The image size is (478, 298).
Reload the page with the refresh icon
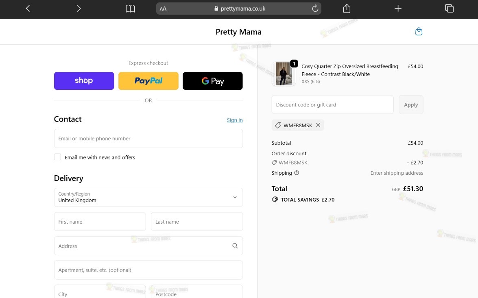pyautogui.click(x=315, y=9)
